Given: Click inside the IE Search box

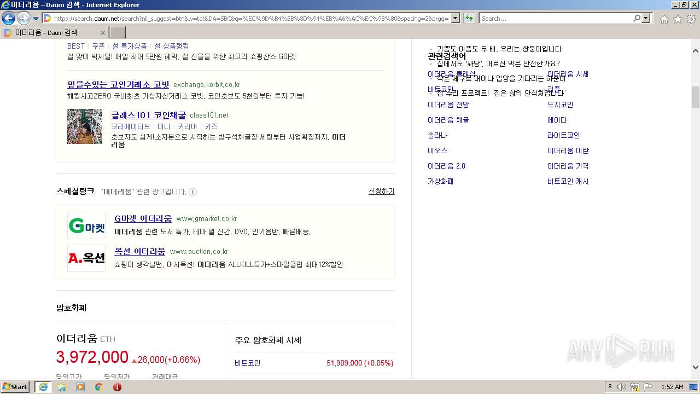Looking at the screenshot, I should (556, 18).
